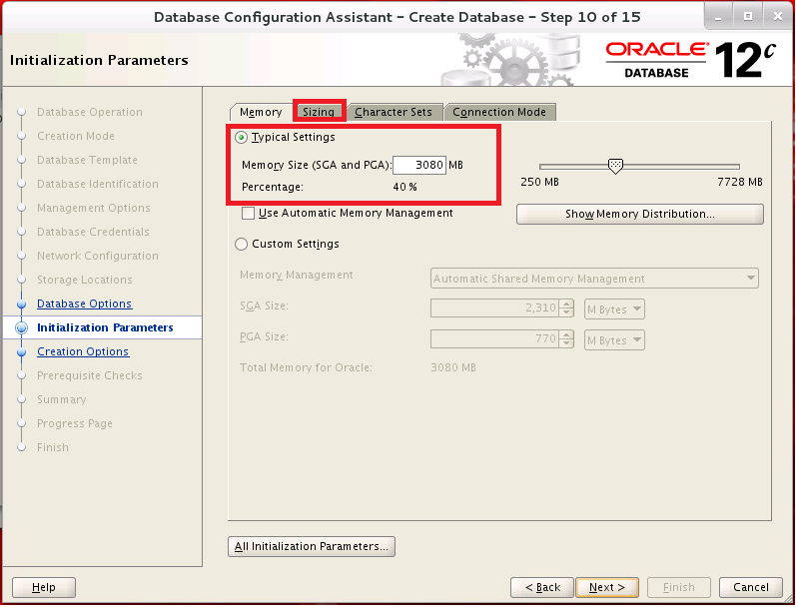796x608 pixels.
Task: Open All Initialization Parameters dialog
Action: 312,546
